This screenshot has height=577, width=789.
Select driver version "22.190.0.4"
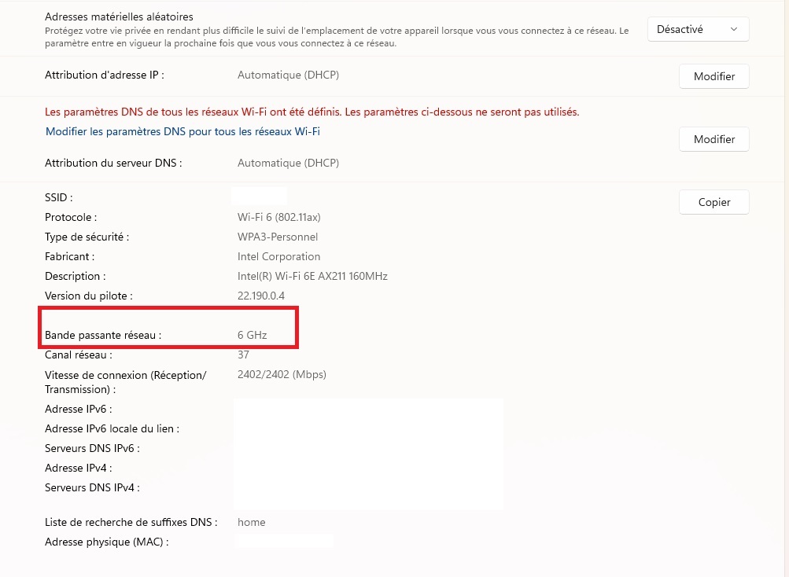pos(260,296)
